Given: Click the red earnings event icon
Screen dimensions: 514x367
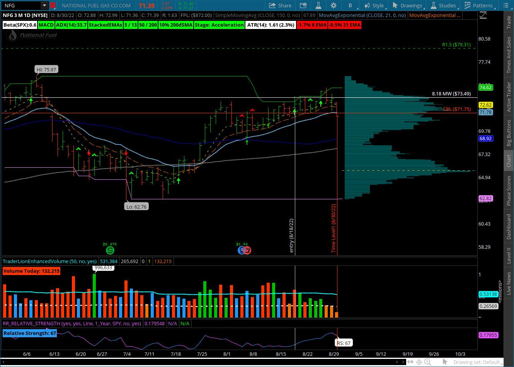Looking at the screenshot, I should point(247,250).
